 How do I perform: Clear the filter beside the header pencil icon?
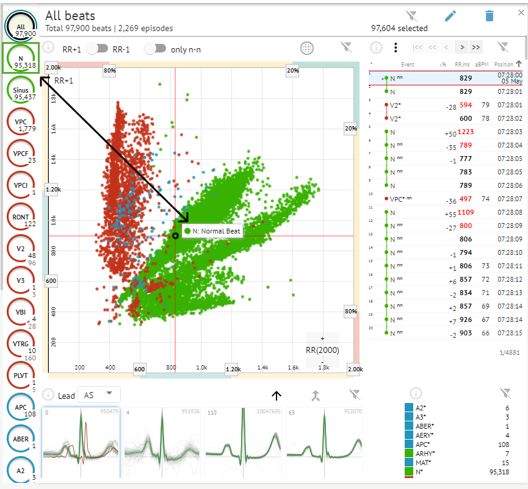point(411,16)
